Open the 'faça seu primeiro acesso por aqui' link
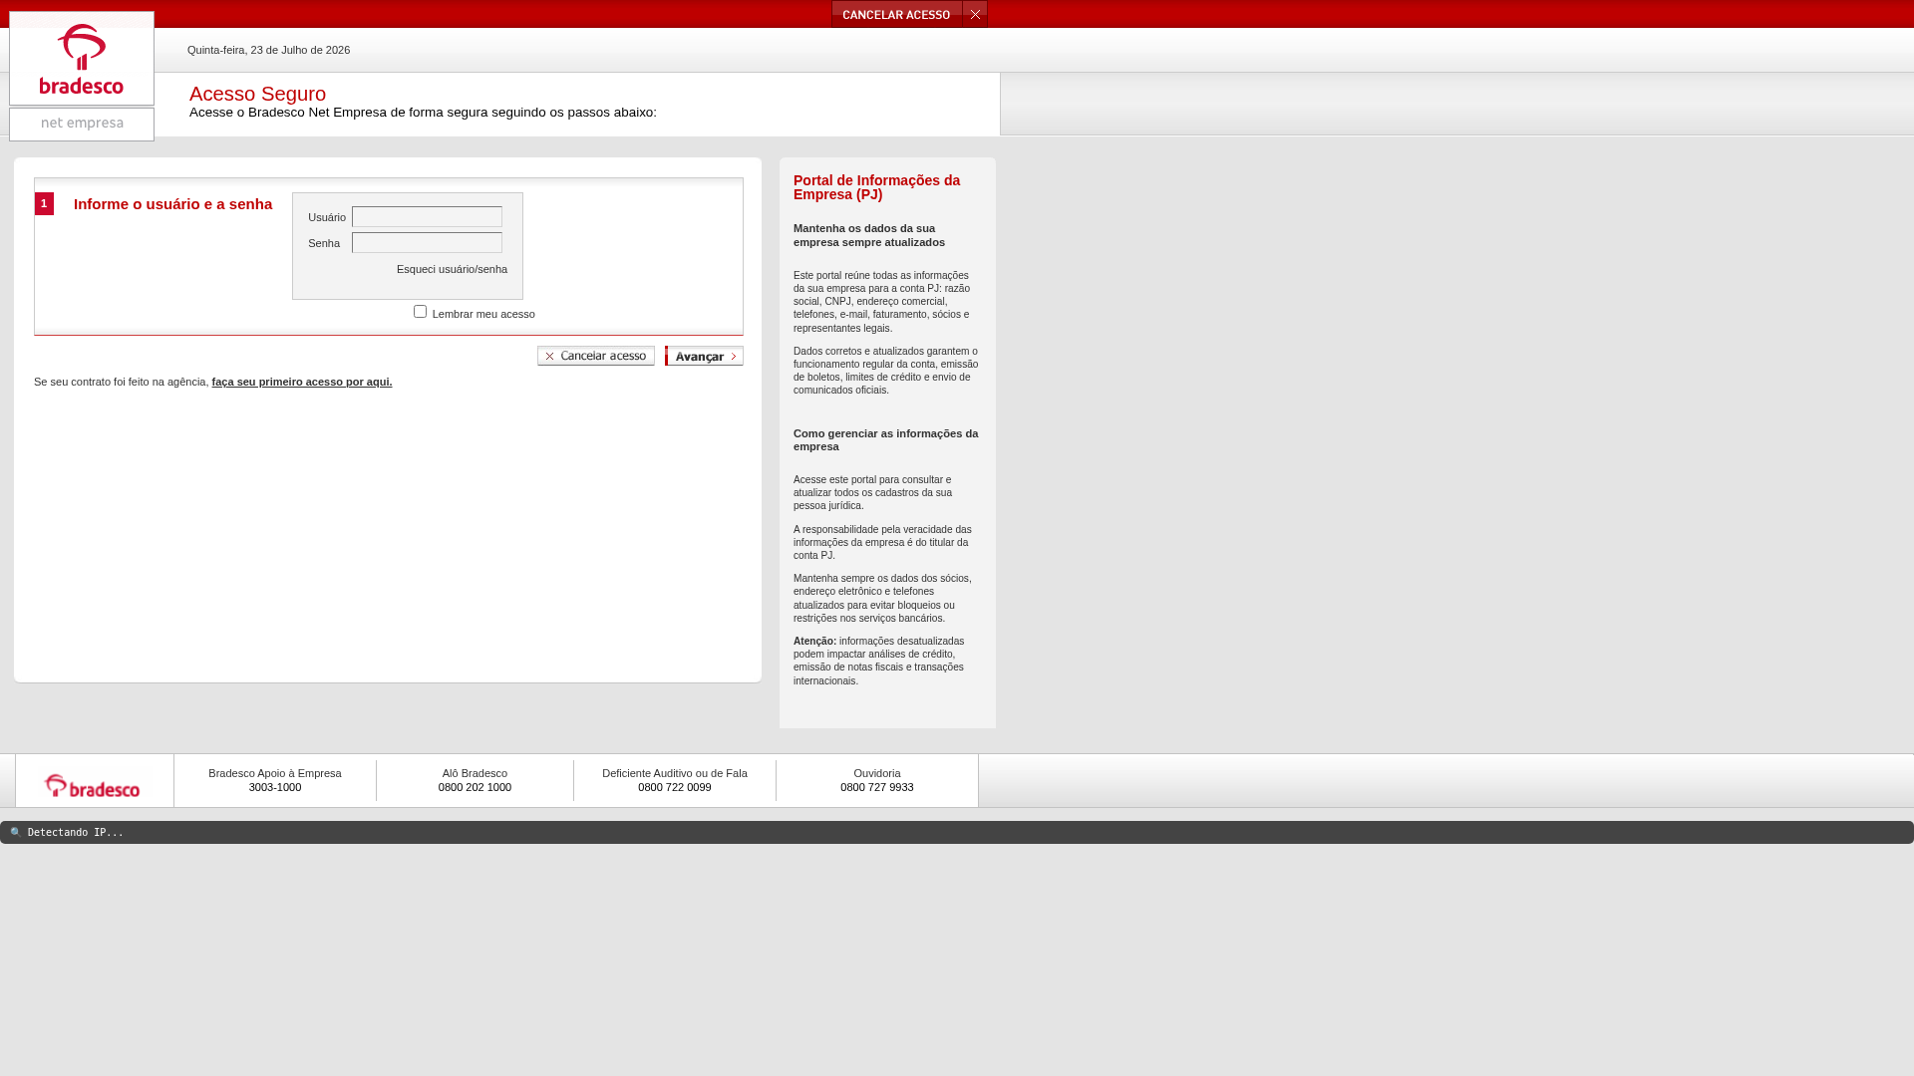 (302, 382)
